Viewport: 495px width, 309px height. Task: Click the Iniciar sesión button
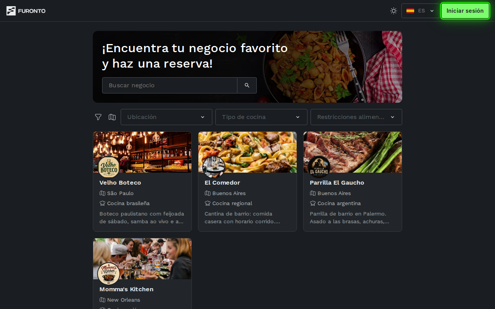pyautogui.click(x=465, y=11)
